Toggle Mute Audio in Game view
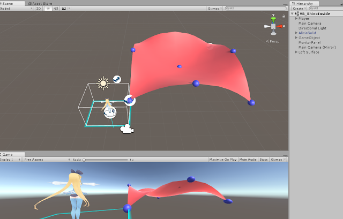The width and height of the screenshot is (343, 219). (x=248, y=160)
